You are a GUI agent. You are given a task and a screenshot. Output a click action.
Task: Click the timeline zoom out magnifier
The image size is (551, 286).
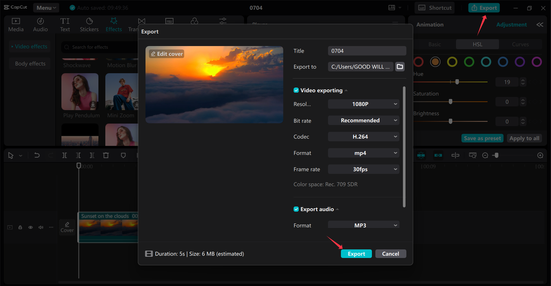point(485,155)
